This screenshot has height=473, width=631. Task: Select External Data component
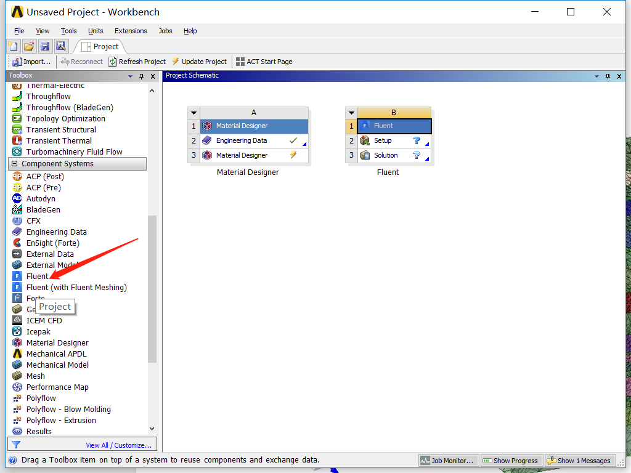click(x=50, y=254)
